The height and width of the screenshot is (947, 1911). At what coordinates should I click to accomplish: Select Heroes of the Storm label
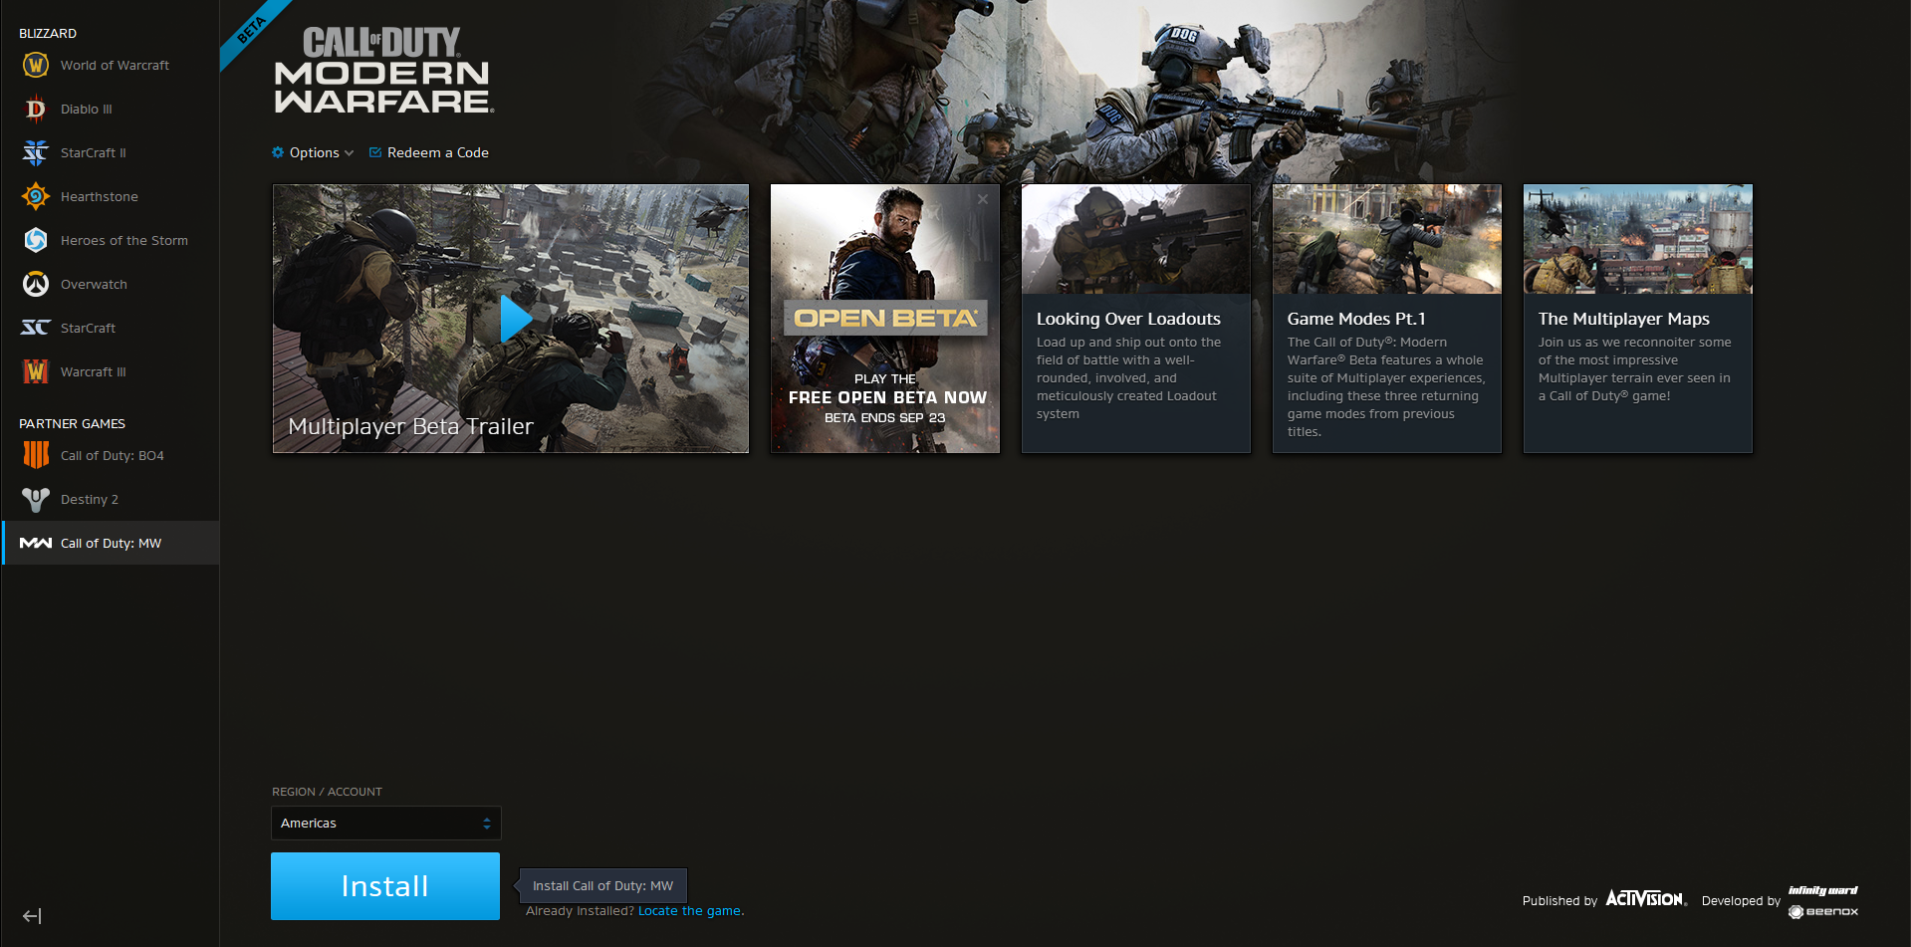124,240
